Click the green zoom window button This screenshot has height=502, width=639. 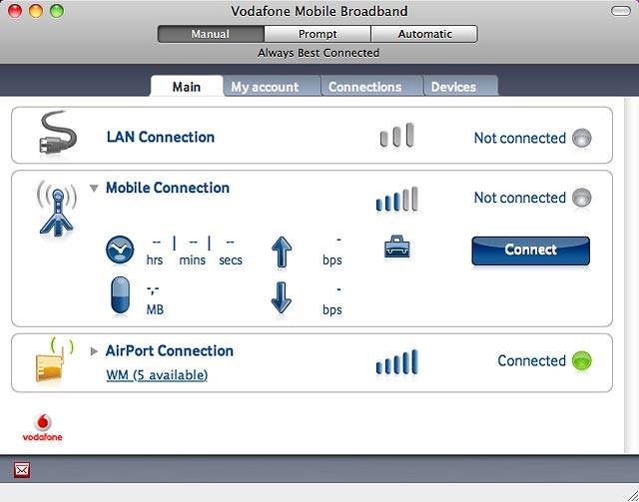tap(57, 11)
